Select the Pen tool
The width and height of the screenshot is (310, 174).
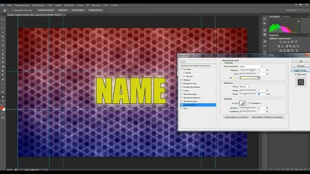(3, 79)
